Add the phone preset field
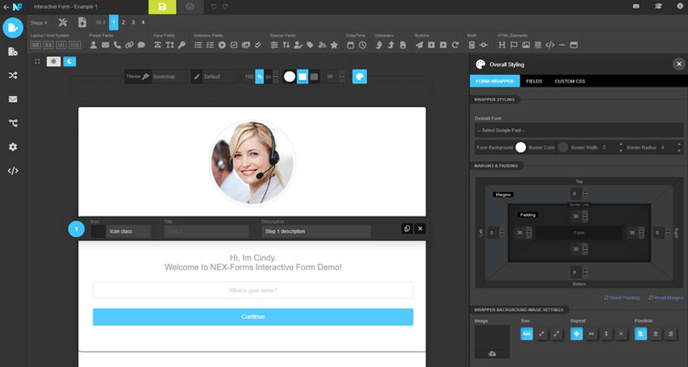 click(117, 45)
